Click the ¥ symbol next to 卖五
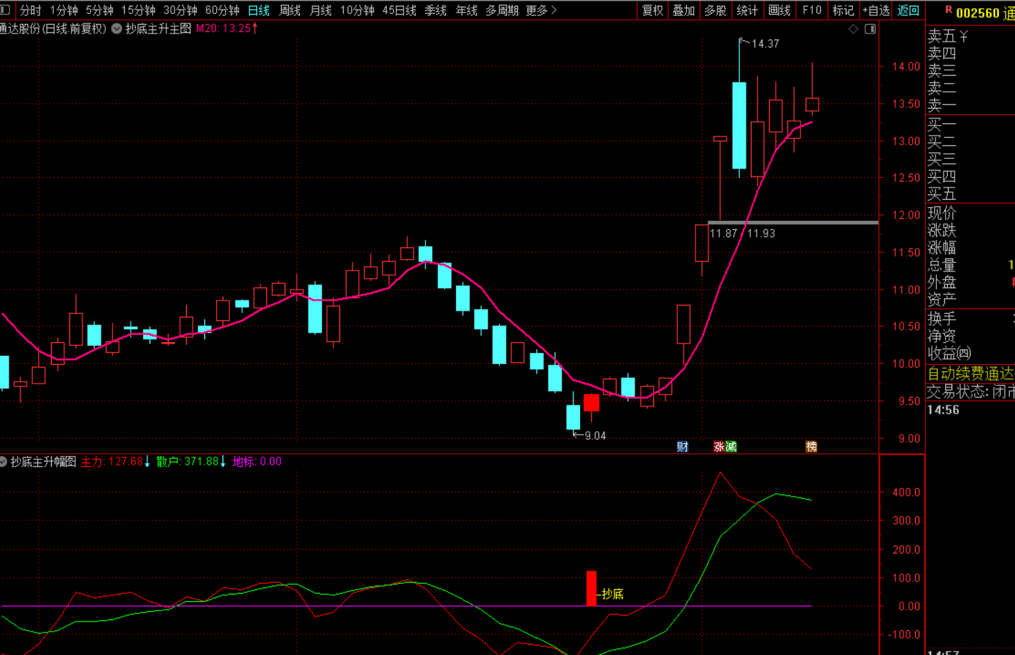 (963, 36)
